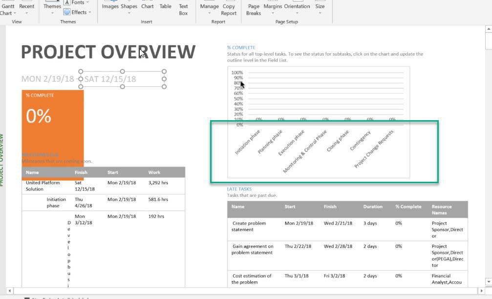Screen dimensions: 492x299
Task: Open the Orientation dropdown
Action: click(297, 9)
